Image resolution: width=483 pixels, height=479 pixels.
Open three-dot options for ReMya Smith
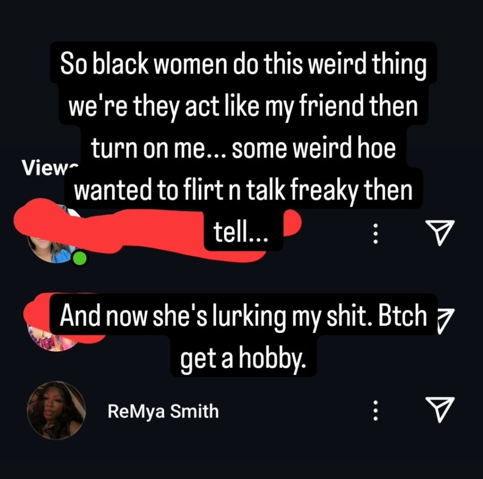point(375,410)
